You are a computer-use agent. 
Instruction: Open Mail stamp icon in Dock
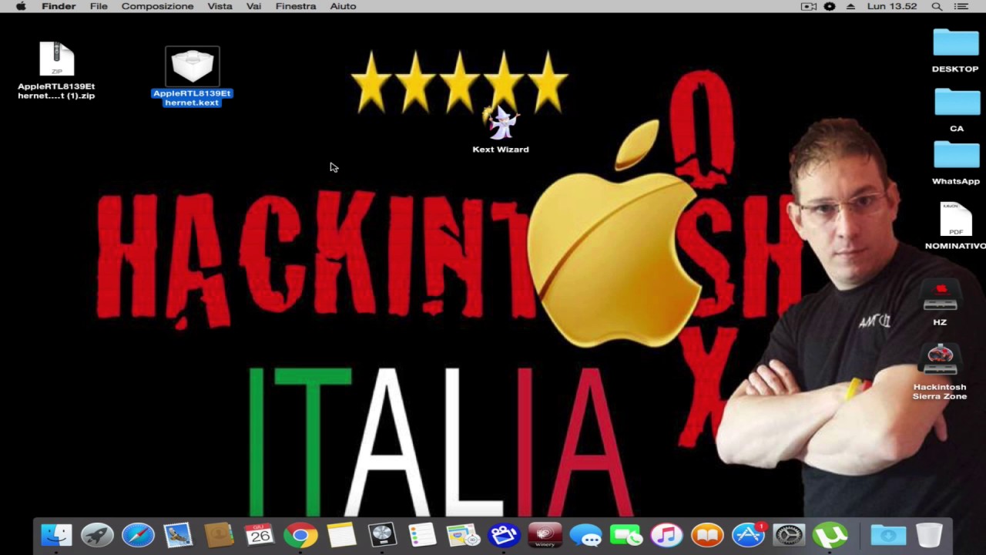pos(178,535)
